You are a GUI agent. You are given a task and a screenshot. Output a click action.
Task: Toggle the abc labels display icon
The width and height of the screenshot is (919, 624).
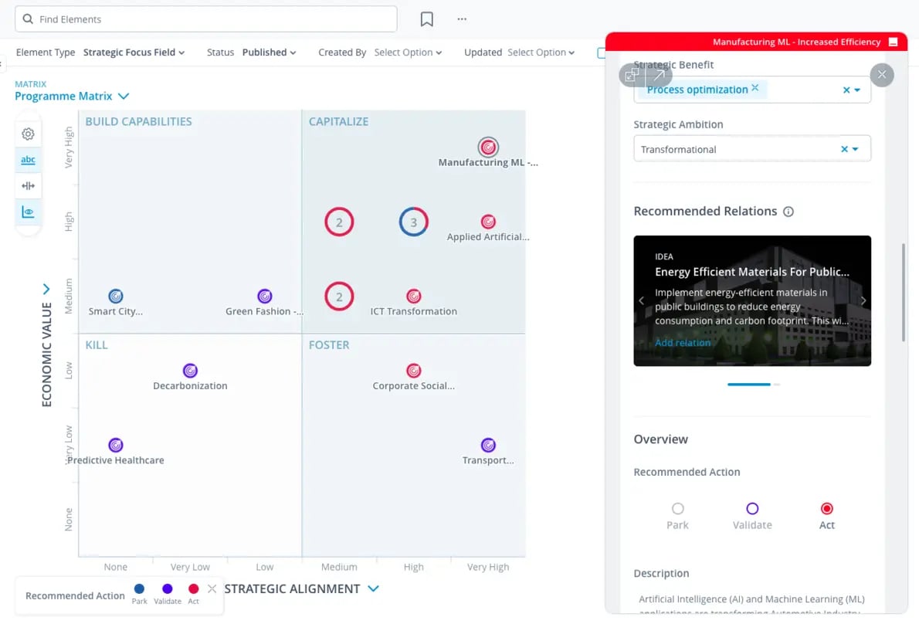28,160
